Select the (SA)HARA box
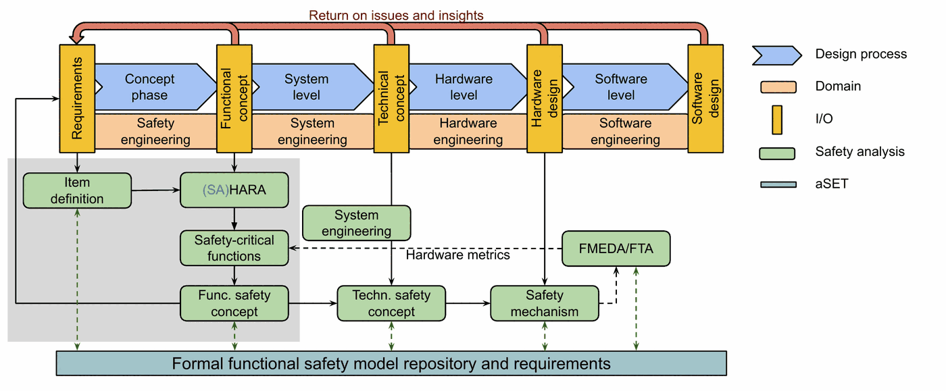This screenshot has height=391, width=946. pyautogui.click(x=234, y=190)
